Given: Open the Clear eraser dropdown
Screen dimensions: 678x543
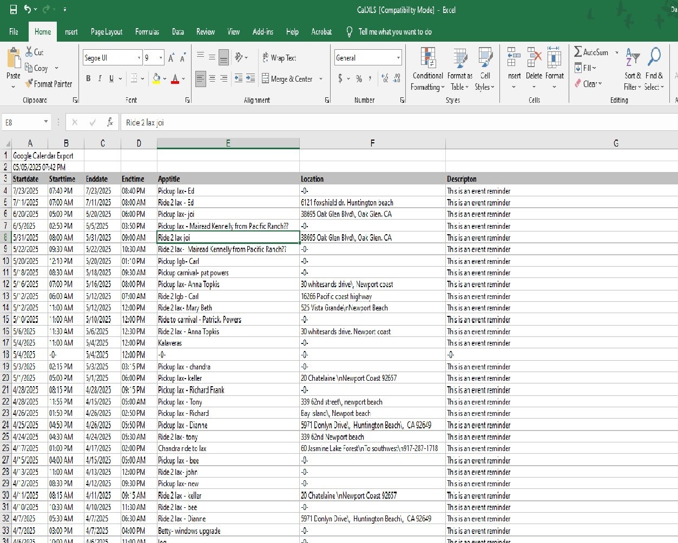Looking at the screenshot, I should pos(588,84).
